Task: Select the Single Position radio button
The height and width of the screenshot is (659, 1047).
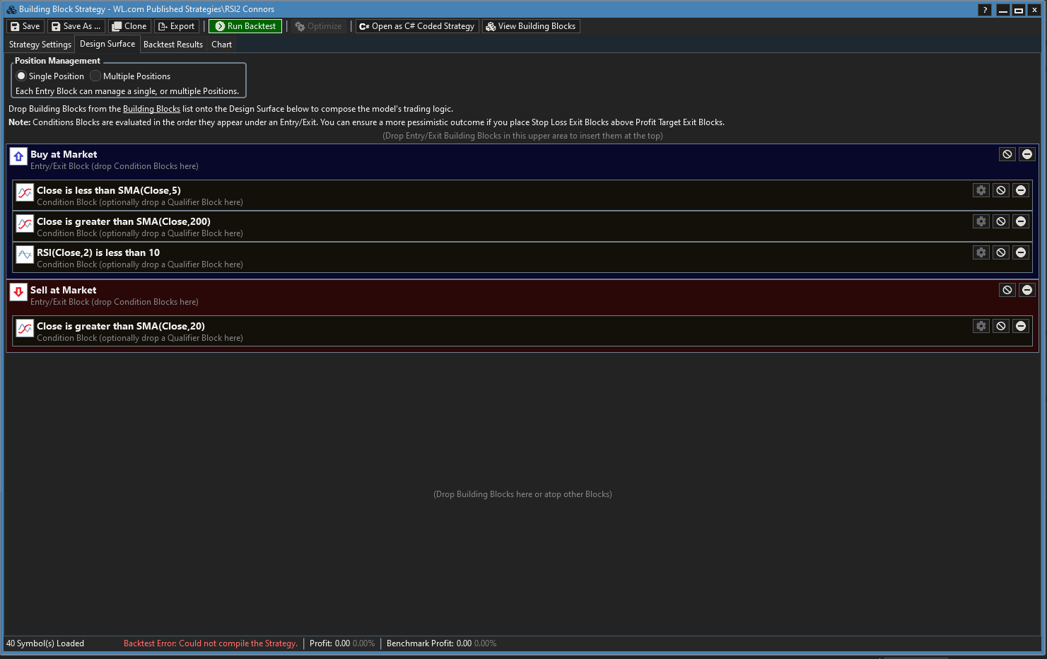Action: coord(21,76)
